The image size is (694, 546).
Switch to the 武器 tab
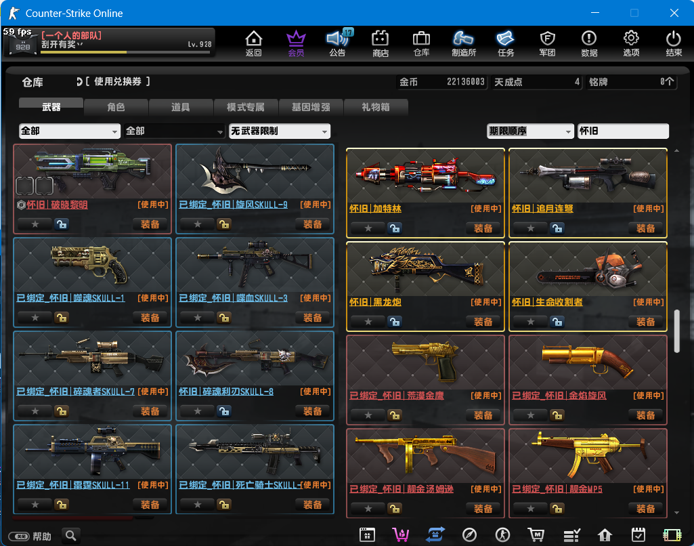tap(51, 107)
